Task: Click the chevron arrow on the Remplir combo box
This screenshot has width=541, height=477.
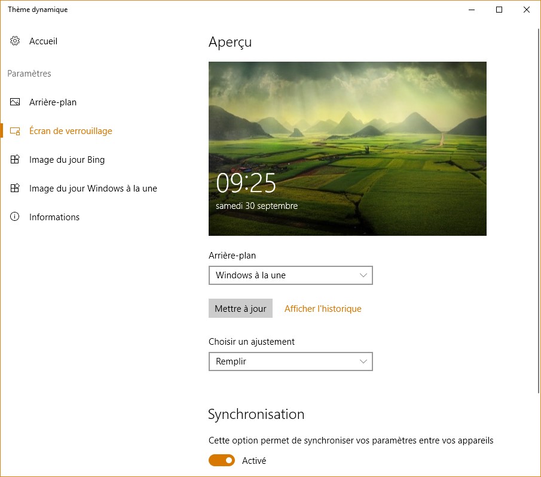Action: click(363, 361)
